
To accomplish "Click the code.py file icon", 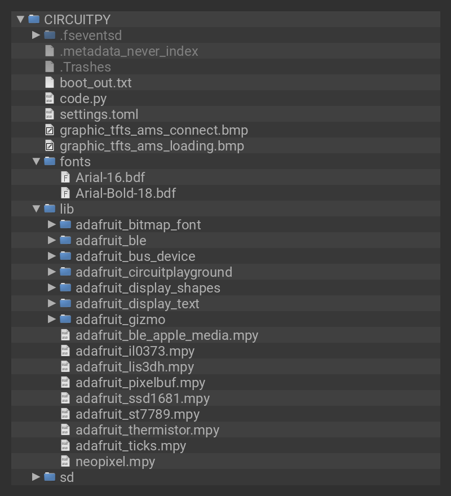I will (50, 98).
